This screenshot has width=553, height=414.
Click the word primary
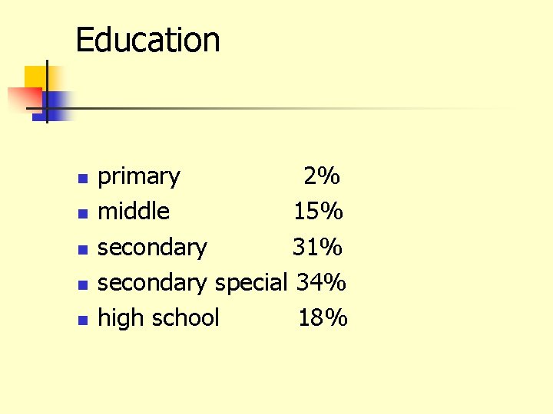(x=139, y=177)
